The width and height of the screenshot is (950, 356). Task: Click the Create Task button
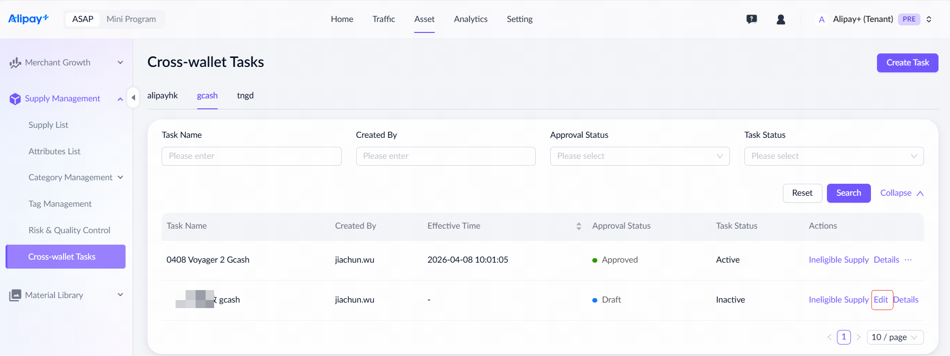(x=907, y=63)
